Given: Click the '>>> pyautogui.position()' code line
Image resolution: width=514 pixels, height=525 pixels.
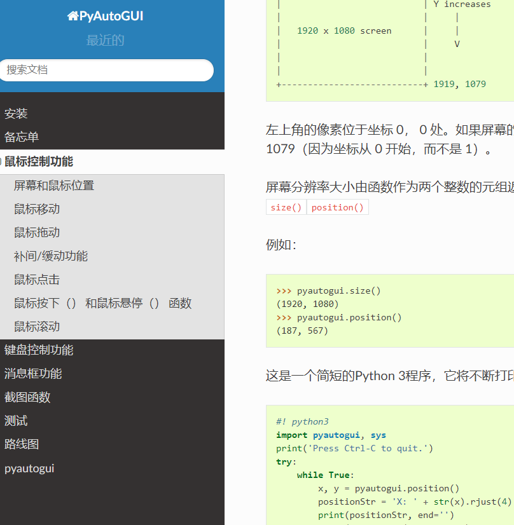Looking at the screenshot, I should click(339, 317).
